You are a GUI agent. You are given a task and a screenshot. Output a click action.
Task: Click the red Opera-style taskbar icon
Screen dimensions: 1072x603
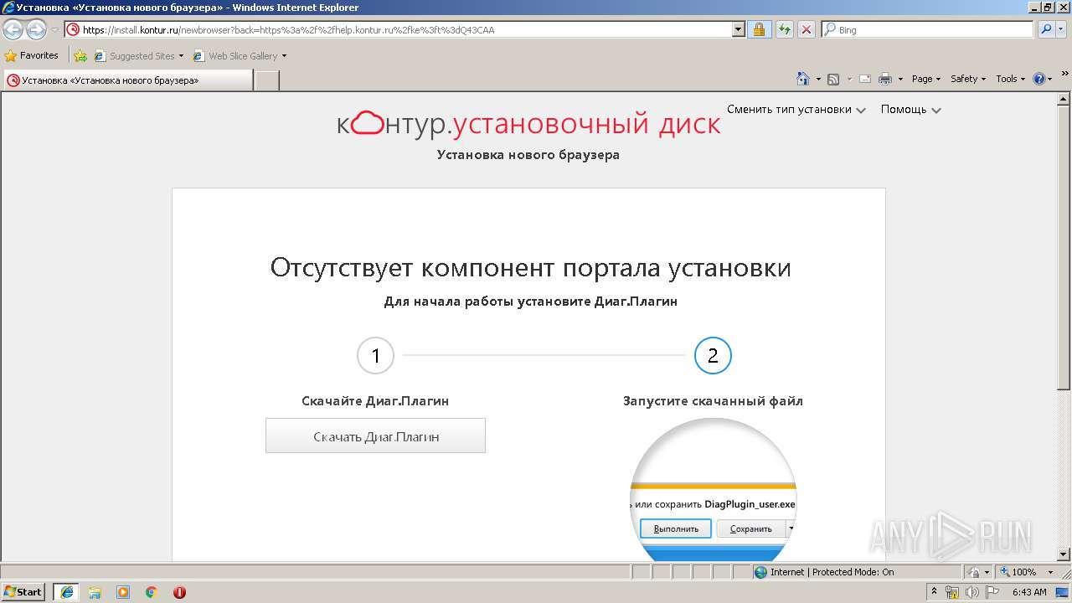pyautogui.click(x=179, y=592)
